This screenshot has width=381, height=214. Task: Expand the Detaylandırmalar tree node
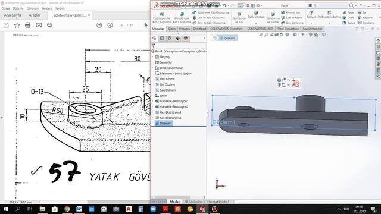[x=153, y=68]
